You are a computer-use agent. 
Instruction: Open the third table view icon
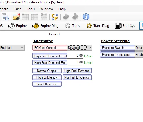click(44, 17)
